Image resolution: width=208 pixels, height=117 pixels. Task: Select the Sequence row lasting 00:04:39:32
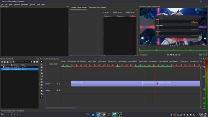coord(19,67)
